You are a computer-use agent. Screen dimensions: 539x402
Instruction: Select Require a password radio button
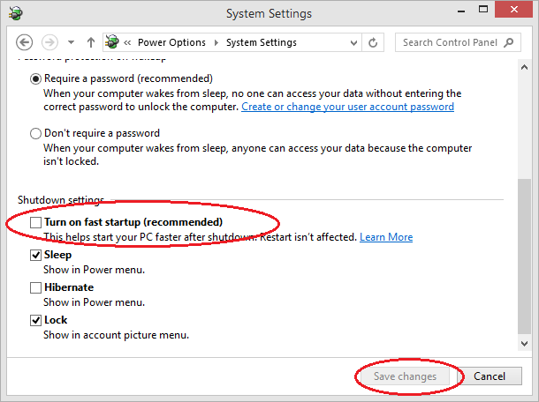tap(35, 78)
